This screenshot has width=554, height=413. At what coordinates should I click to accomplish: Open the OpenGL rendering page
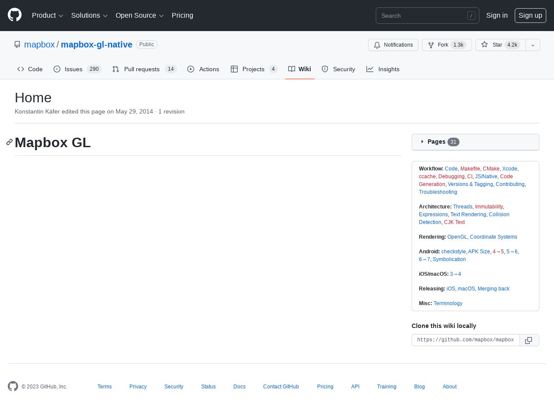[x=457, y=237]
